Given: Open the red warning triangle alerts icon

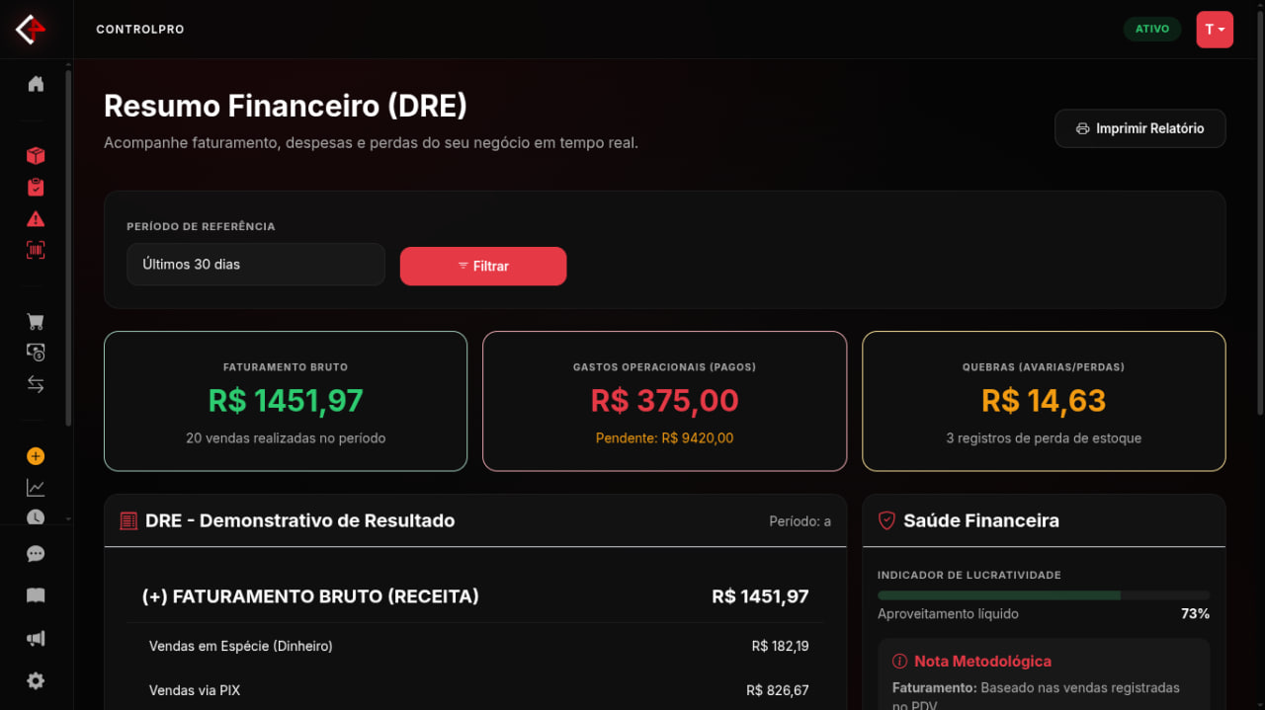Looking at the screenshot, I should pyautogui.click(x=36, y=219).
